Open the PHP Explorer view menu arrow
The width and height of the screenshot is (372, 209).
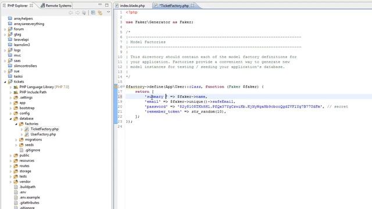[x=109, y=12]
